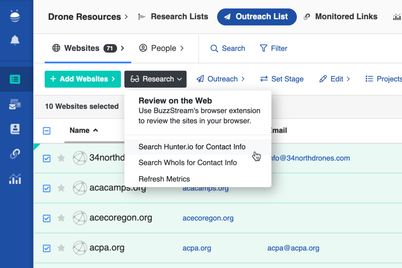Image resolution: width=402 pixels, height=268 pixels.
Task: Expand the Outreach toolbar menu
Action: click(x=221, y=79)
